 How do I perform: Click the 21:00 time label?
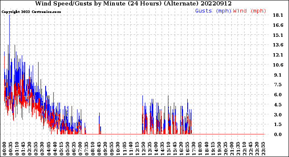point(232,149)
